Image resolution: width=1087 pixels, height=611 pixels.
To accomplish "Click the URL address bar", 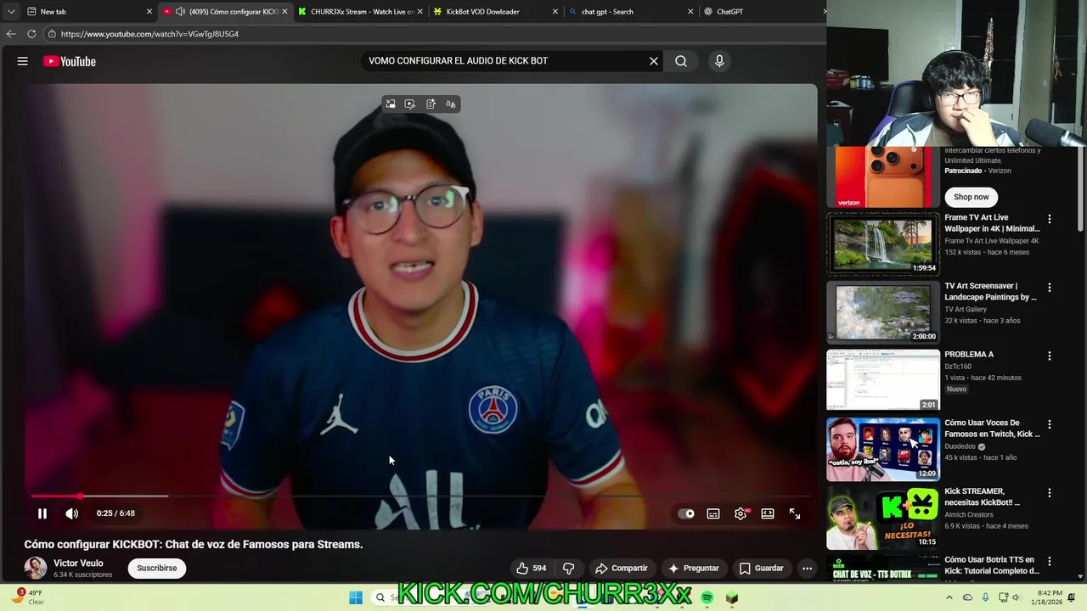I will [433, 34].
